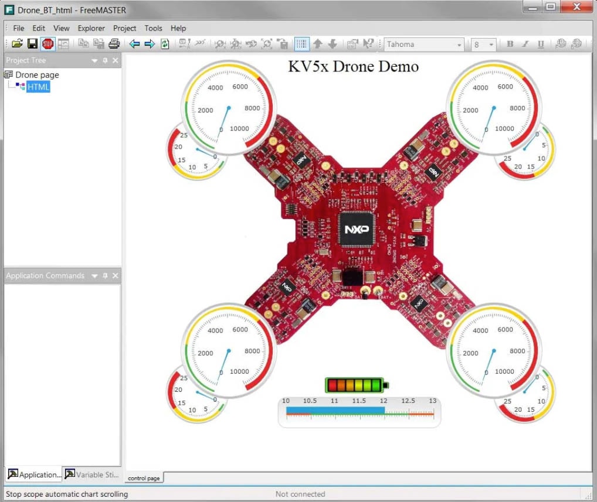The height and width of the screenshot is (502, 597).
Task: Go forward using the right arrow icon
Action: 150,44
